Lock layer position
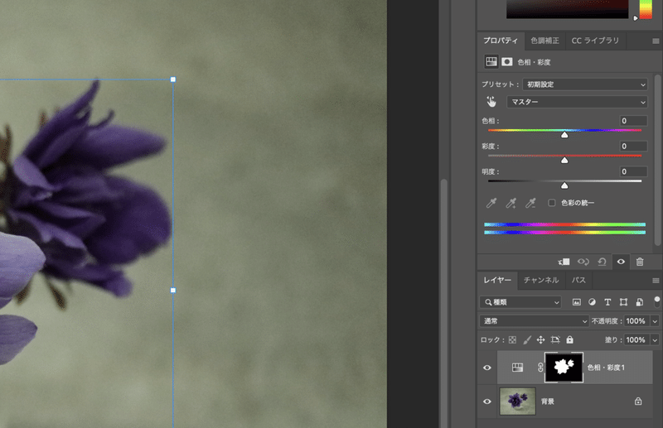Screen dimensions: 663x428 (x=541, y=339)
